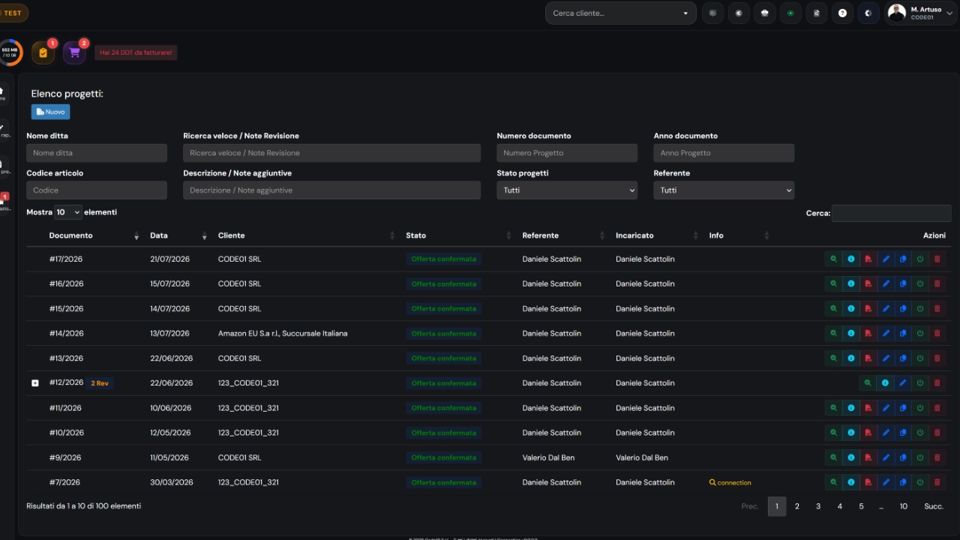The width and height of the screenshot is (960, 540).
Task: Open the settings gear icon in header
Action: (868, 13)
